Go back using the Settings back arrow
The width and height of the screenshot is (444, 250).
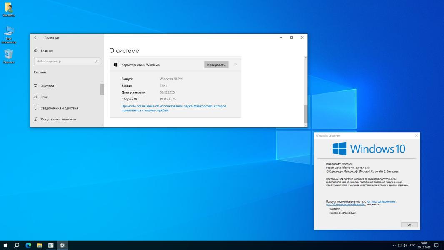click(36, 37)
